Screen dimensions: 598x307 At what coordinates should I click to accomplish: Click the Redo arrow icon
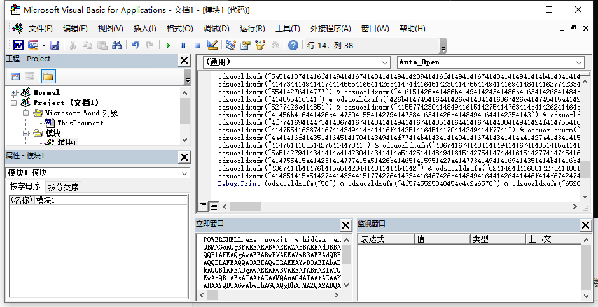point(150,45)
